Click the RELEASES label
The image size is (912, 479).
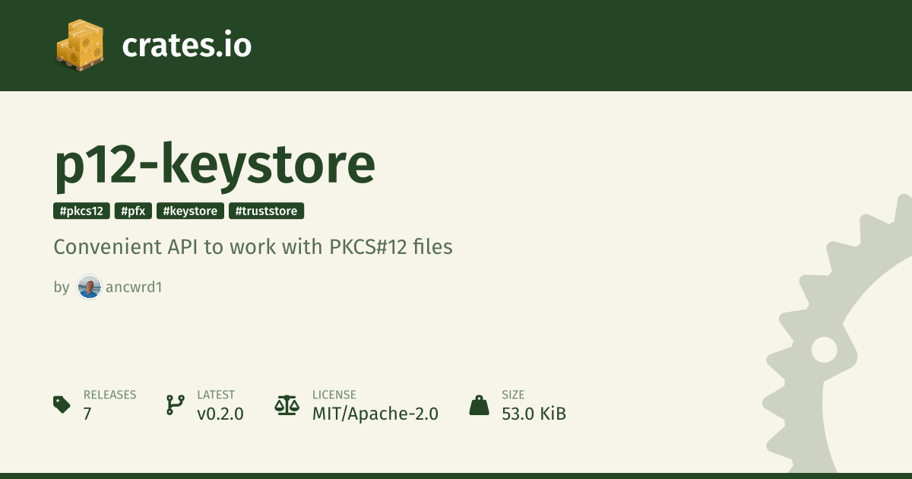(x=109, y=395)
